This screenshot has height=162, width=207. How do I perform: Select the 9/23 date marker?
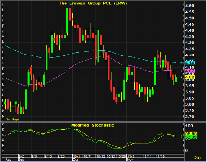[x=61, y=156]
